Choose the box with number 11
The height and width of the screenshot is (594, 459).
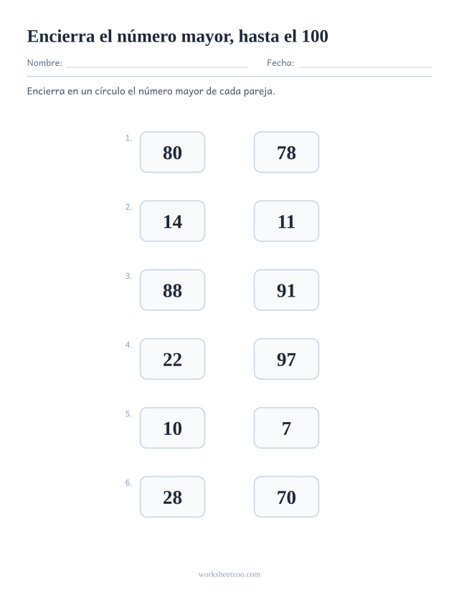(x=286, y=221)
